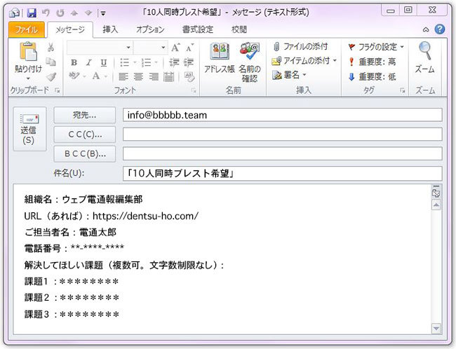Open the 書式設定 ribbon tab
Screen dimensions: 456x349
(x=198, y=29)
